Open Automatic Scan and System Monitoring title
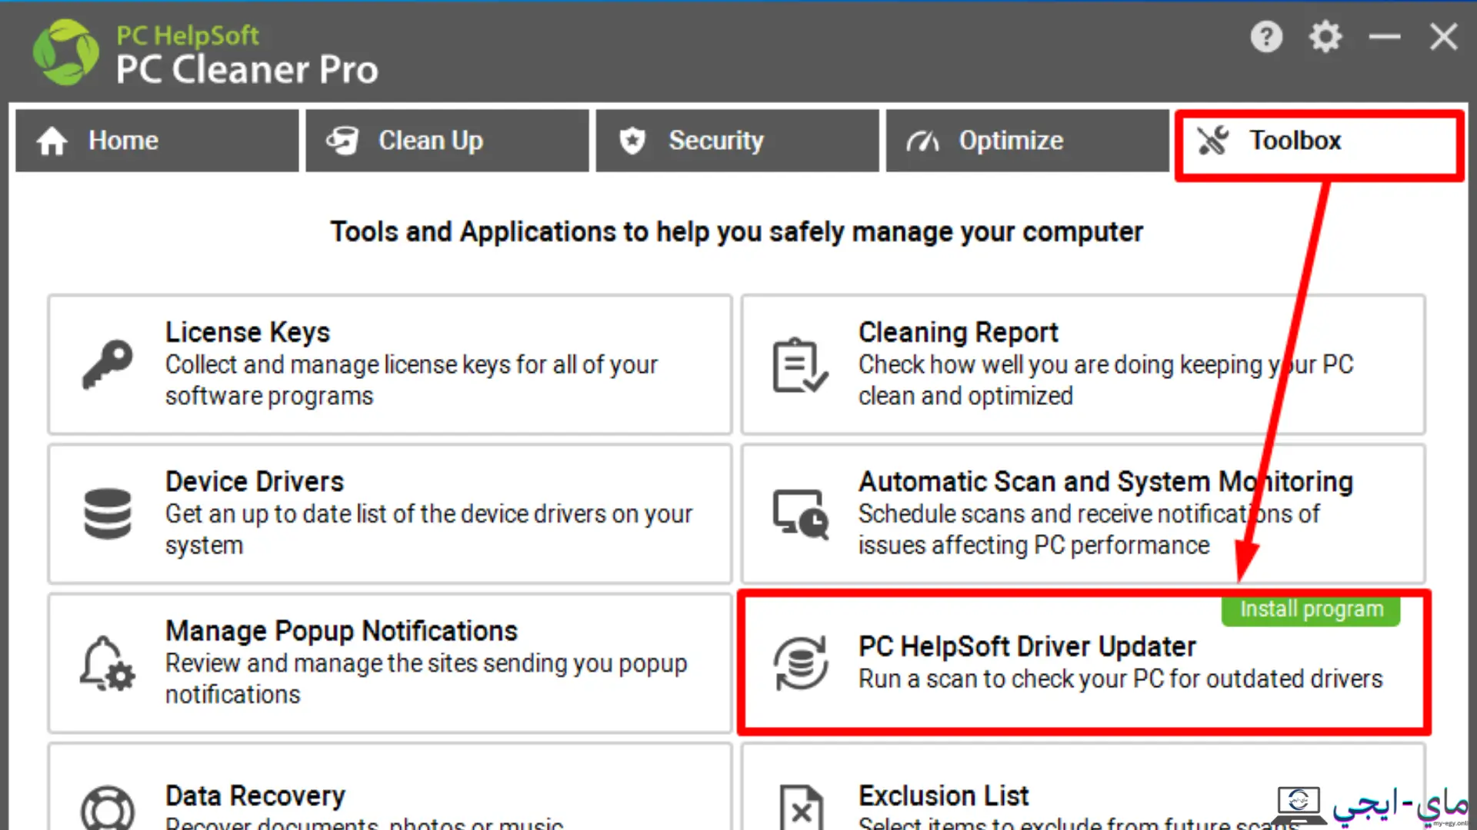 tap(1105, 482)
